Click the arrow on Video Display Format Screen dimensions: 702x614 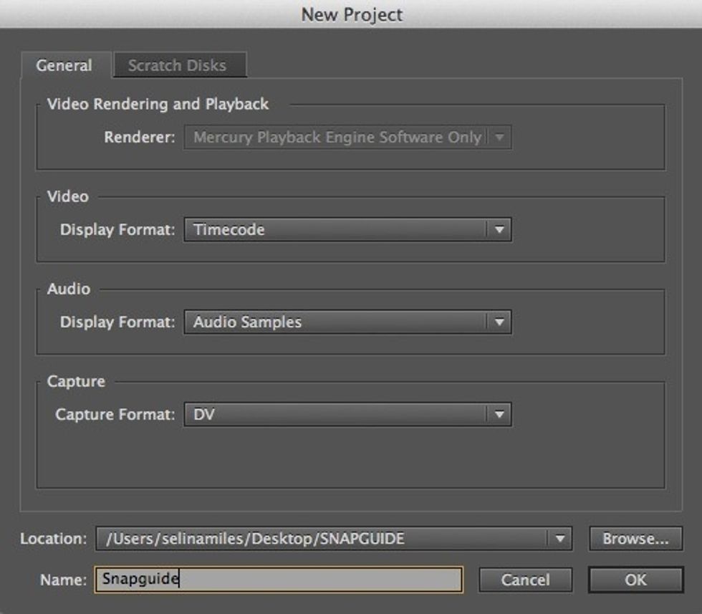[x=499, y=230]
